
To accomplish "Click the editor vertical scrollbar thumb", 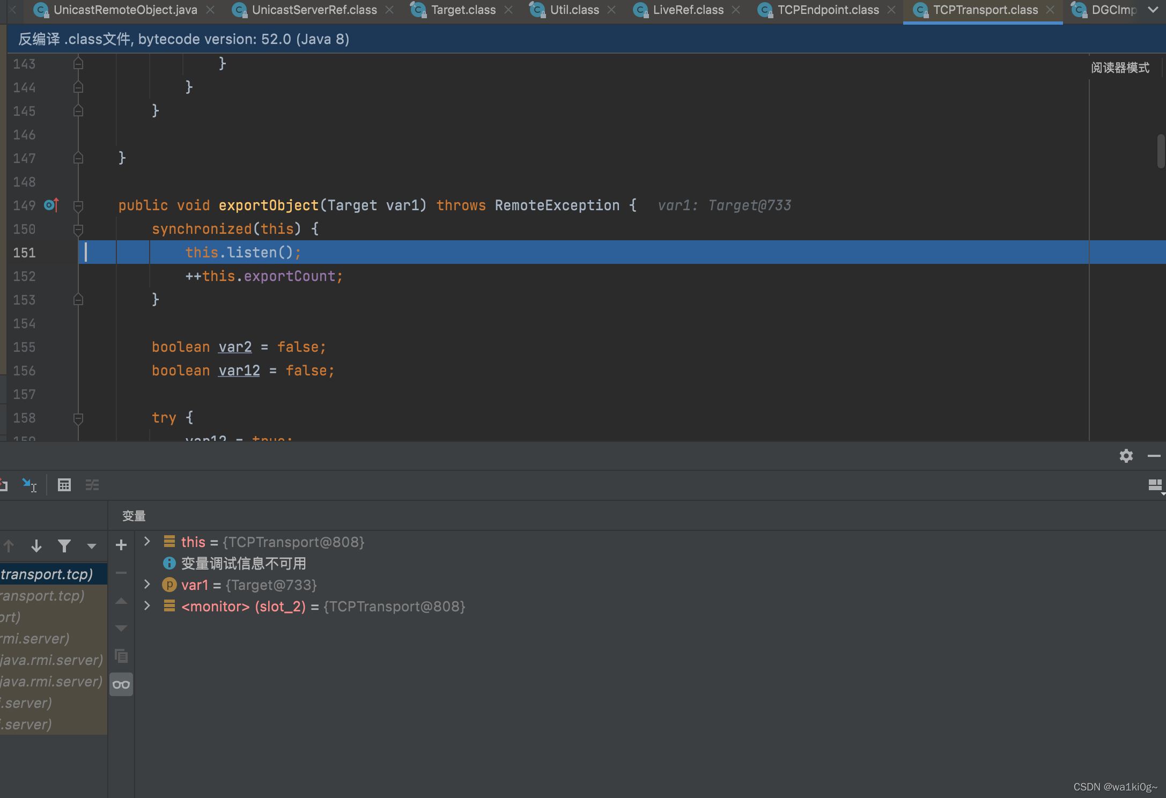I will point(1161,151).
